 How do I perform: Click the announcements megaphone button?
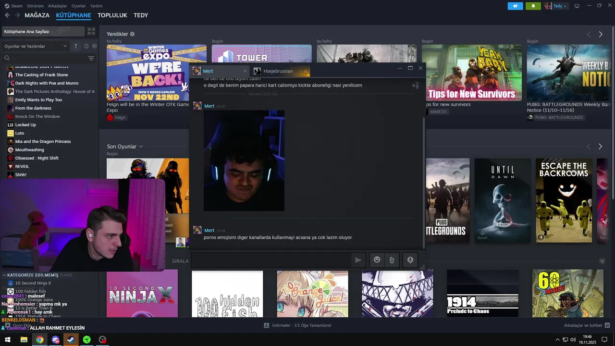[x=515, y=6]
